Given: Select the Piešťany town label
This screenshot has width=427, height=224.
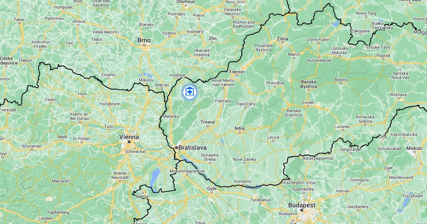Looking at the screenshot, I should pyautogui.click(x=223, y=101).
